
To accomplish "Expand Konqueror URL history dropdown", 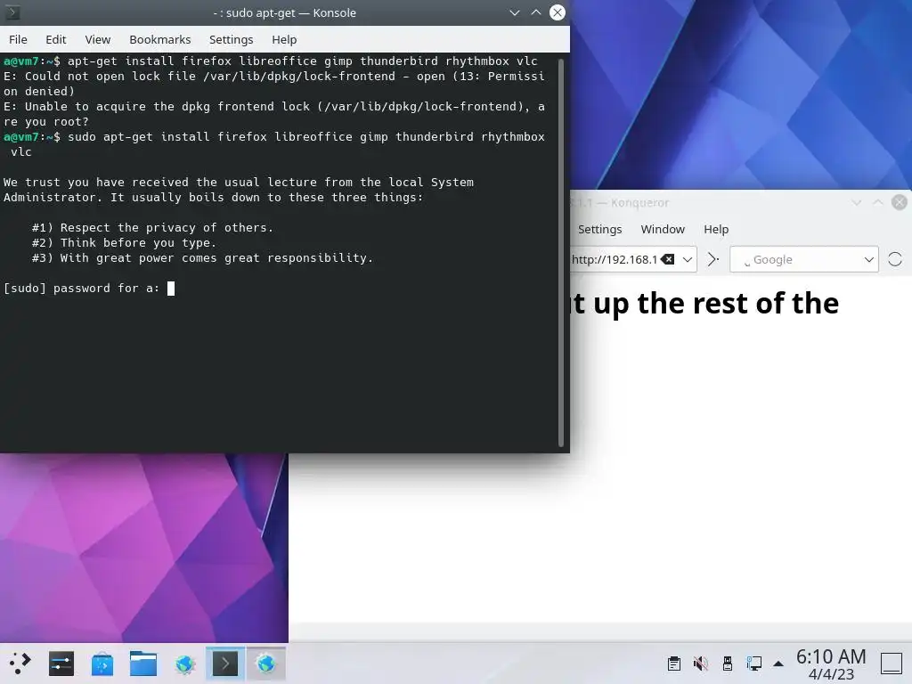I will point(688,259).
